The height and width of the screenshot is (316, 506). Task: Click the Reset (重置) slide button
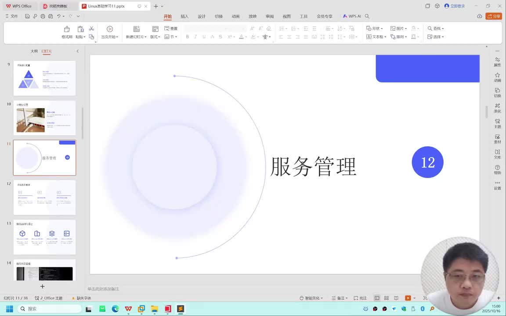click(x=171, y=29)
